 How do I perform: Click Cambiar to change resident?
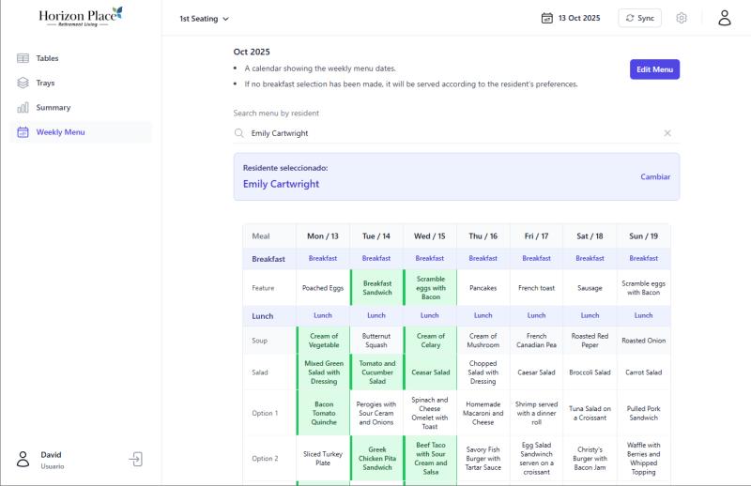tap(655, 176)
